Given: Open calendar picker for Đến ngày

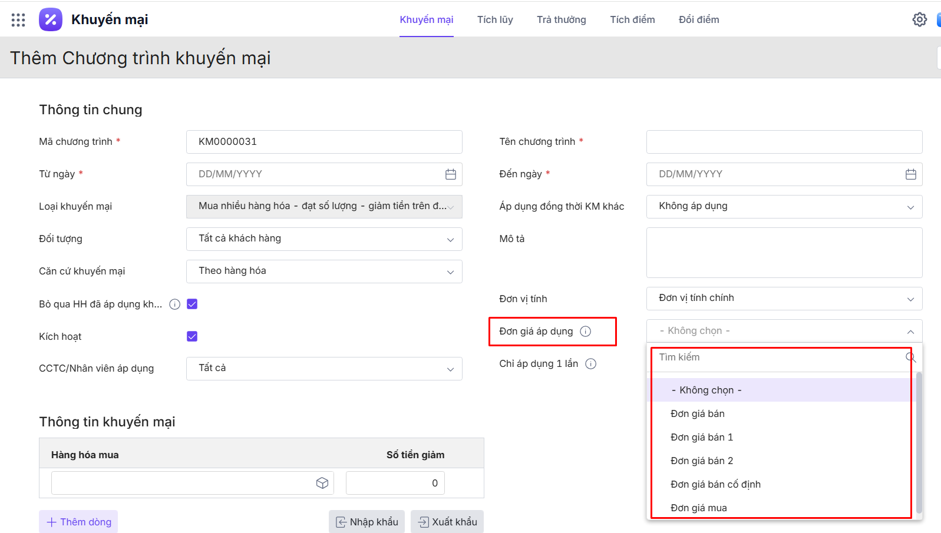Looking at the screenshot, I should [910, 174].
